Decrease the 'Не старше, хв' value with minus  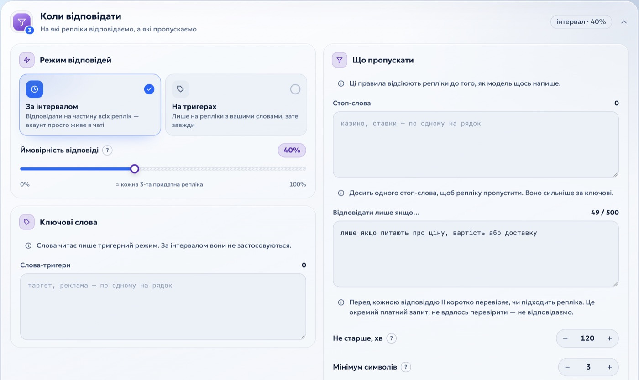pyautogui.click(x=566, y=338)
